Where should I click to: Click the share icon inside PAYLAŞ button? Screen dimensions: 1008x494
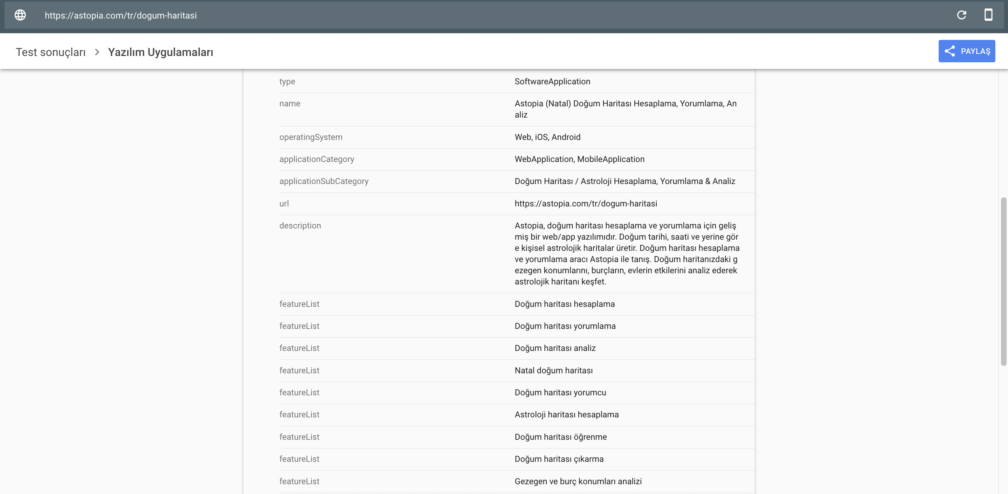[950, 51]
